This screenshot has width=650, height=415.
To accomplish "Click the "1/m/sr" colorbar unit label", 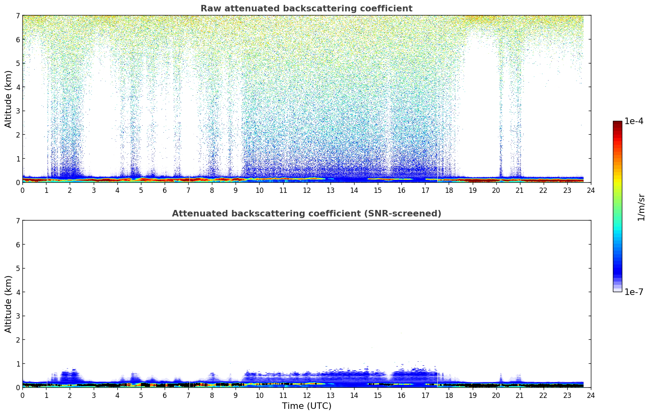I will click(641, 207).
